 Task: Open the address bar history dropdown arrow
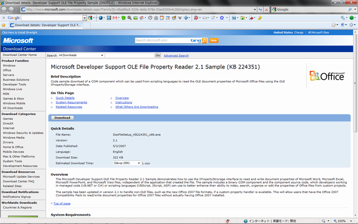pos(255,9)
